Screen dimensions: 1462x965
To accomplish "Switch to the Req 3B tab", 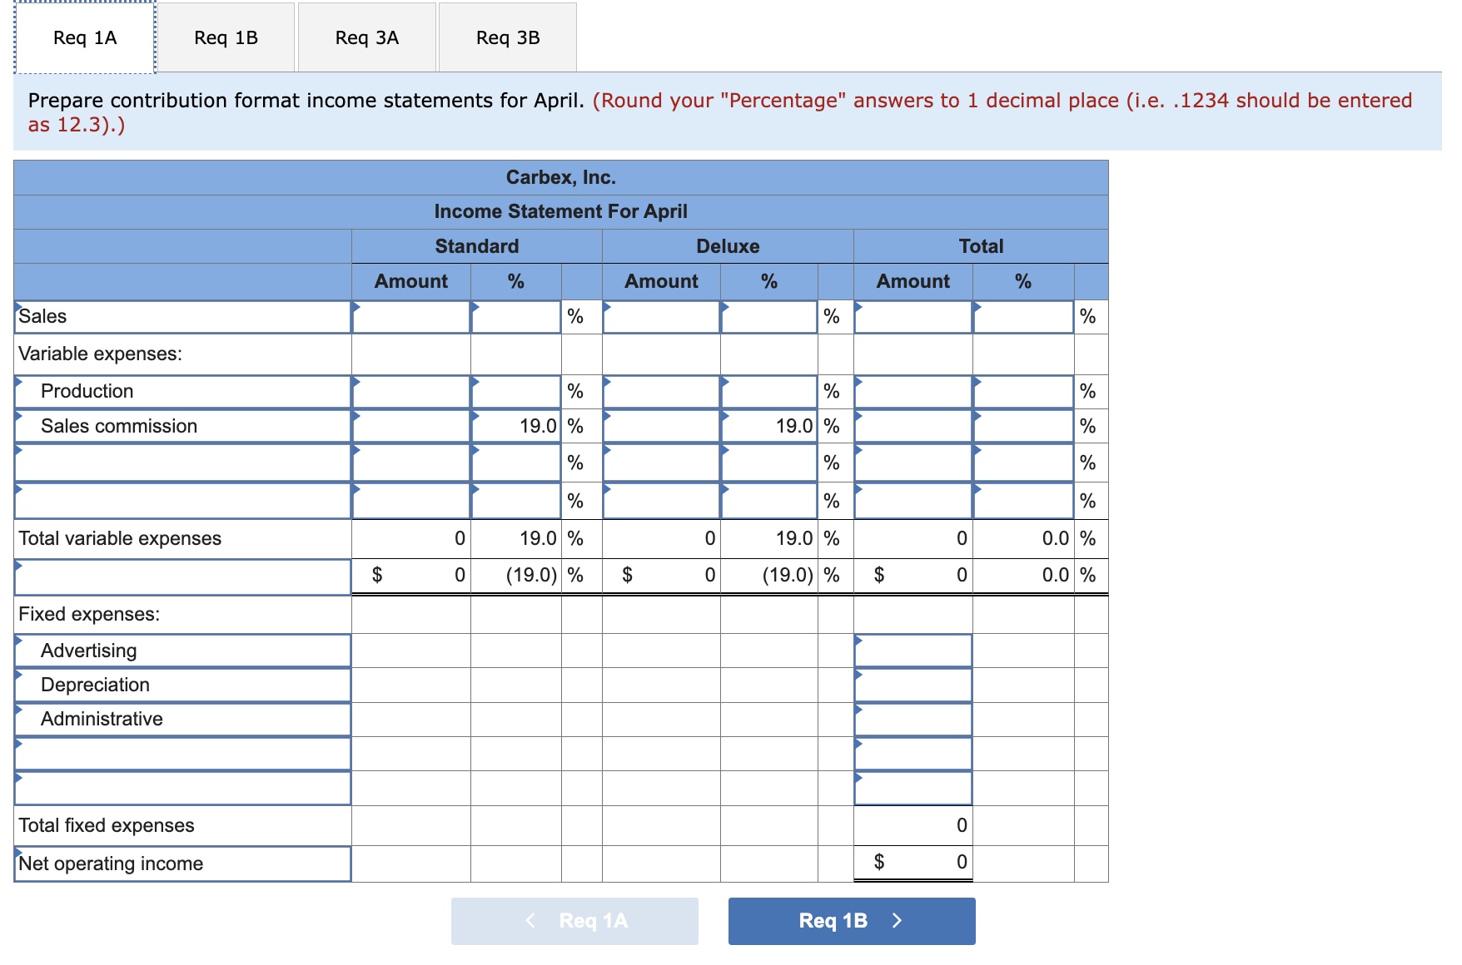I will [506, 37].
